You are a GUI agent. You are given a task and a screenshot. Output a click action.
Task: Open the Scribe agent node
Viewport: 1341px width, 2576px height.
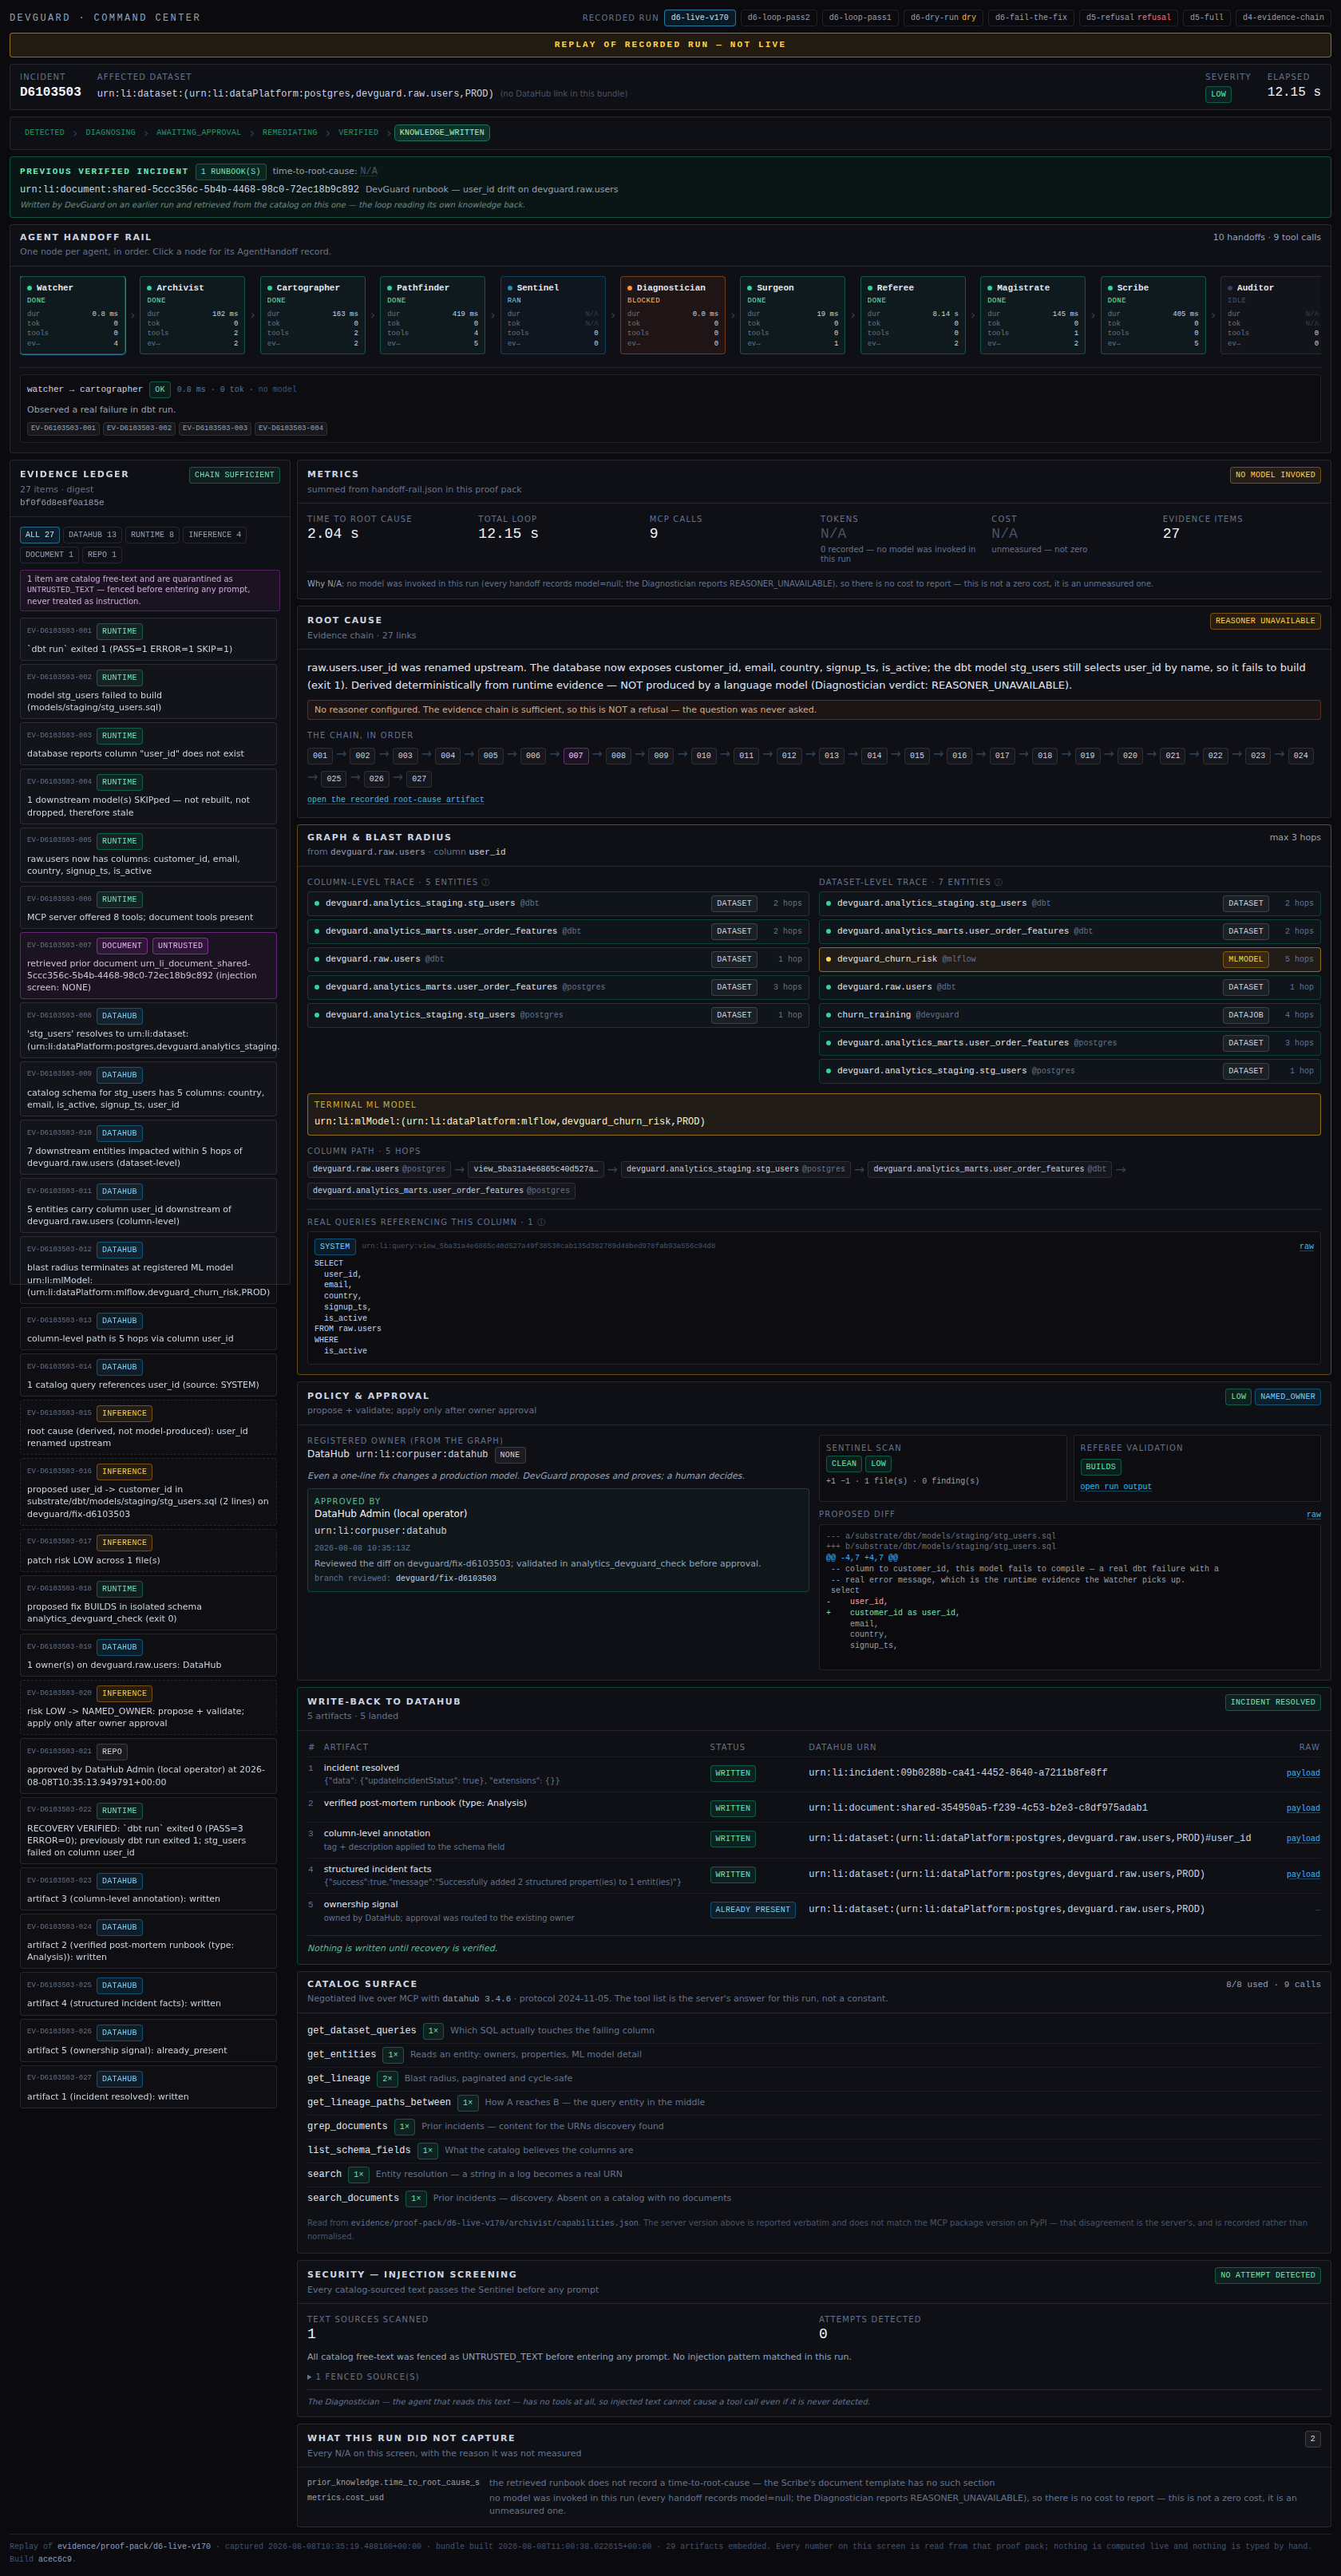1152,315
